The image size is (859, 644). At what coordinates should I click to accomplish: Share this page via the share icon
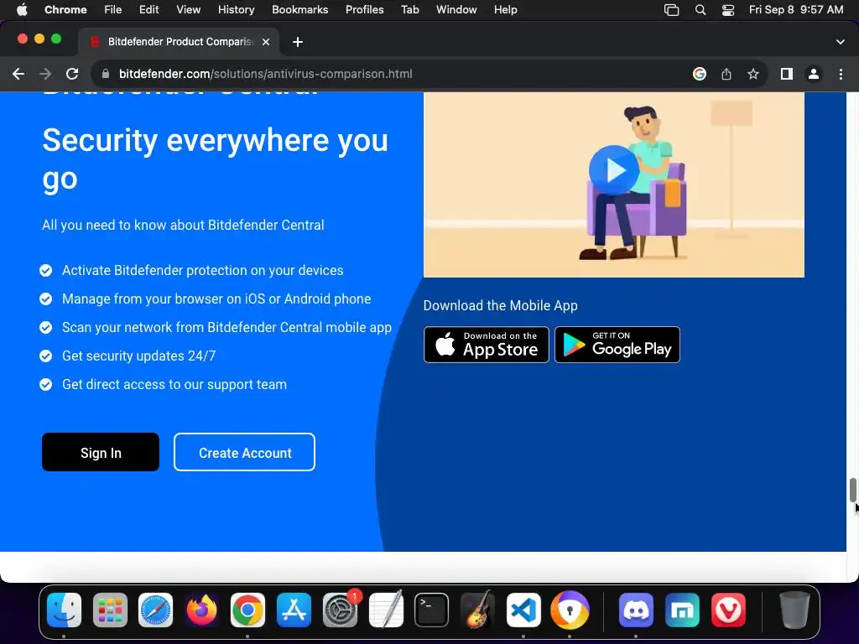coord(726,74)
